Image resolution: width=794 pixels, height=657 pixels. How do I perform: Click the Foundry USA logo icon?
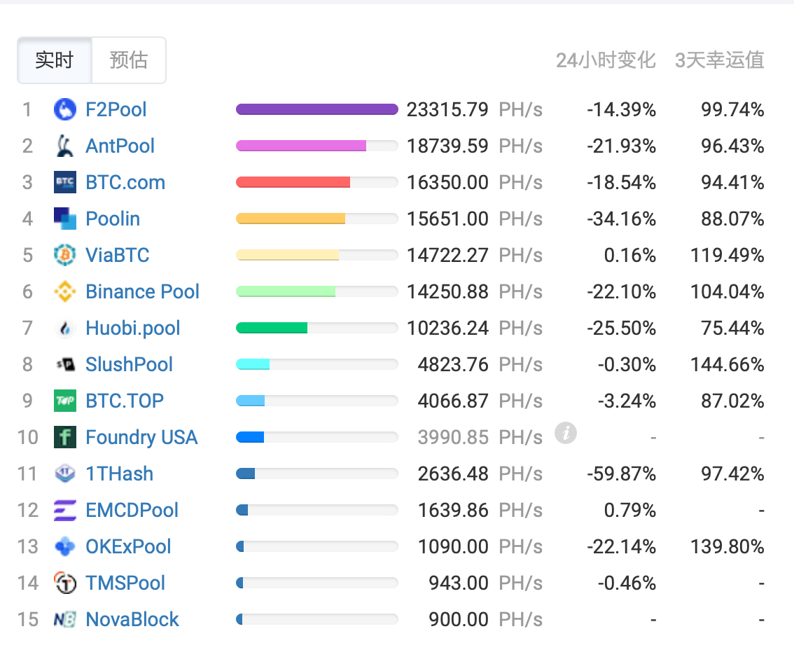65,437
